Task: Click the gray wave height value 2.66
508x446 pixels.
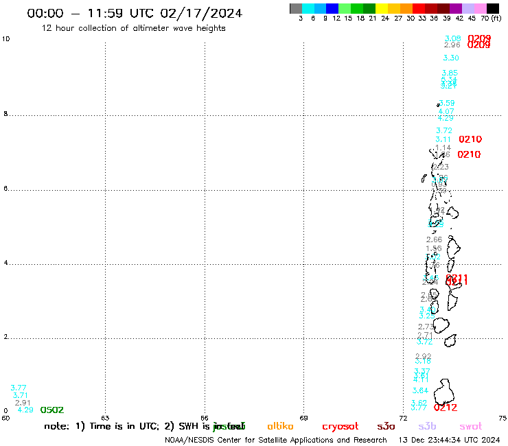Action: point(434,239)
